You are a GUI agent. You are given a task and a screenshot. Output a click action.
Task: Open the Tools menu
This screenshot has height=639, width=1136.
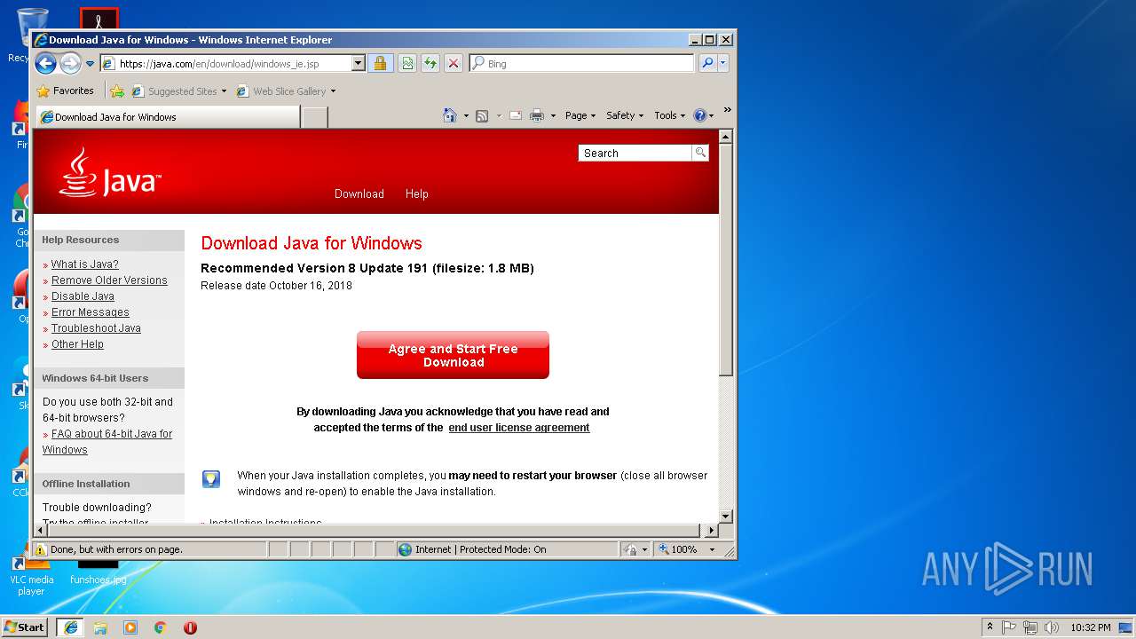pos(669,115)
